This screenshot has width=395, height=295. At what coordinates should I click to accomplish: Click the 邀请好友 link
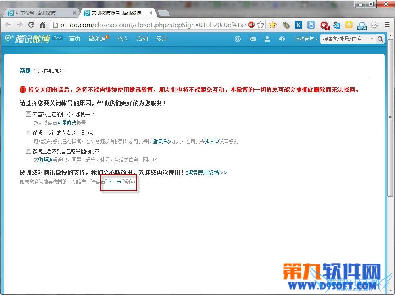(162, 141)
